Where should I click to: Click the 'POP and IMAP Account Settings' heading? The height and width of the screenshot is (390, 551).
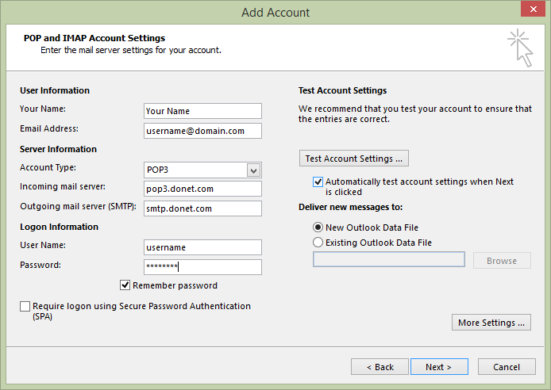(x=94, y=38)
